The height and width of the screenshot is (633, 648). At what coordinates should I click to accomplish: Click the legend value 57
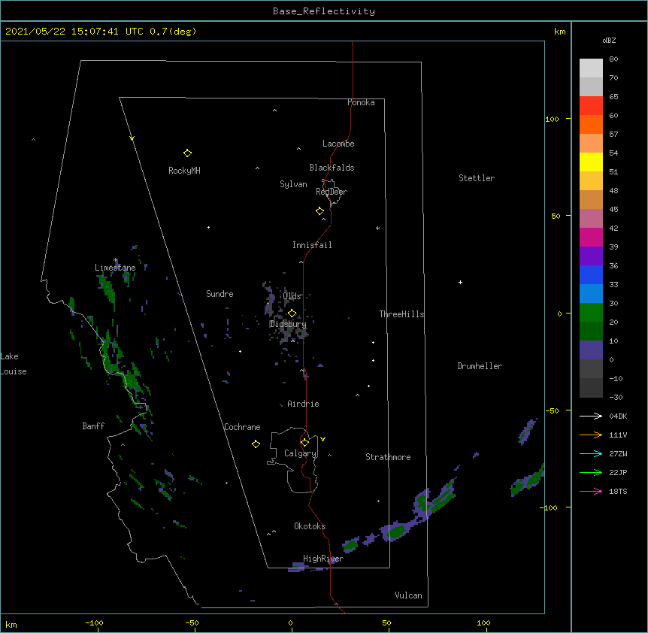(x=613, y=134)
